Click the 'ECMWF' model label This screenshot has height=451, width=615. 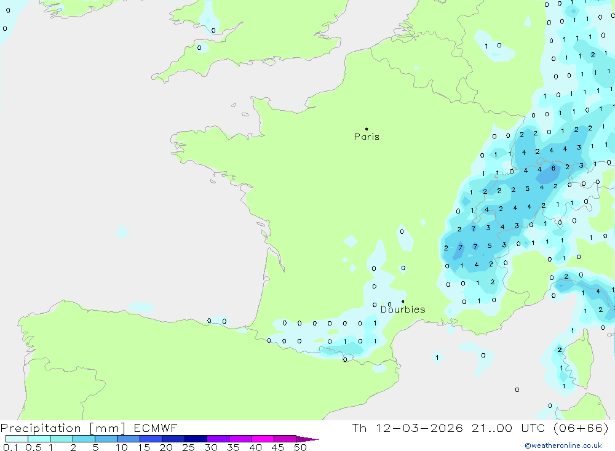[x=156, y=428]
